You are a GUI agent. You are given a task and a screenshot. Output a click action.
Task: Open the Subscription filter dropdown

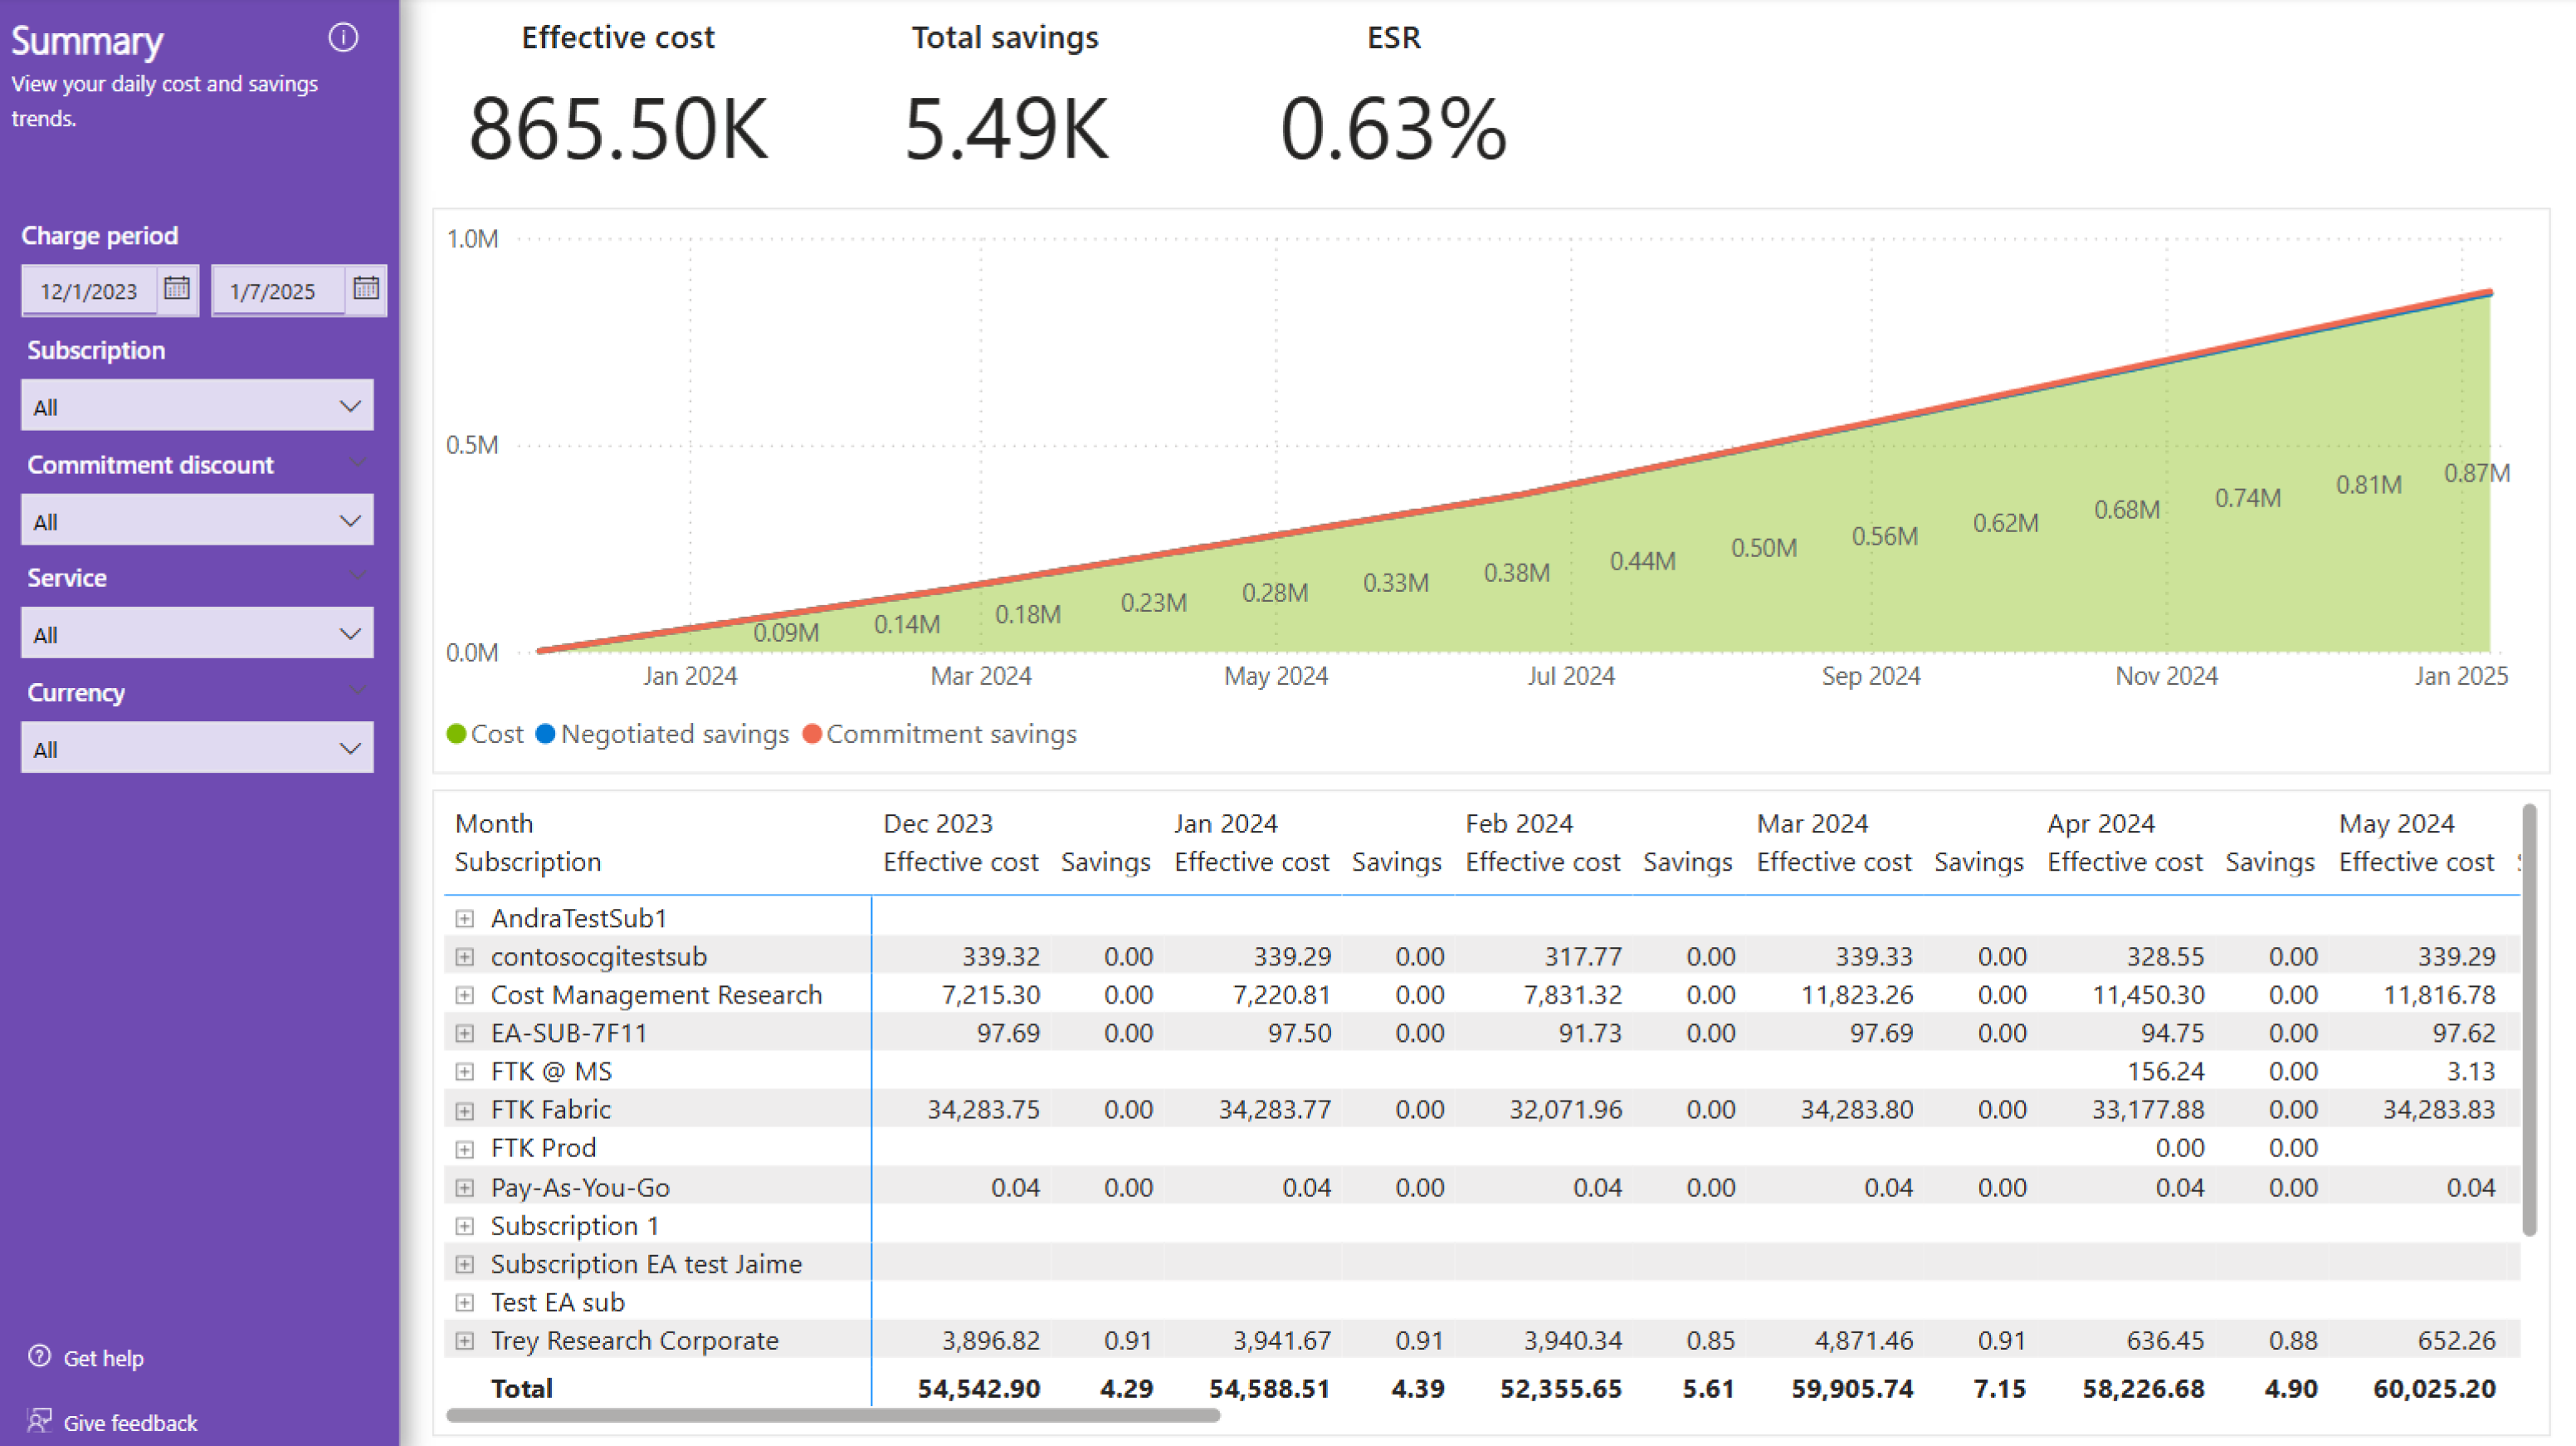pos(197,406)
